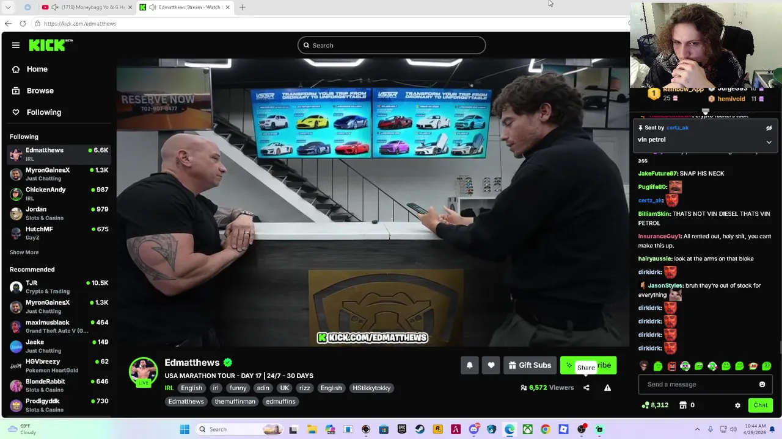Image resolution: width=782 pixels, height=439 pixels.
Task: Open Following in sidebar
Action: coord(37,112)
